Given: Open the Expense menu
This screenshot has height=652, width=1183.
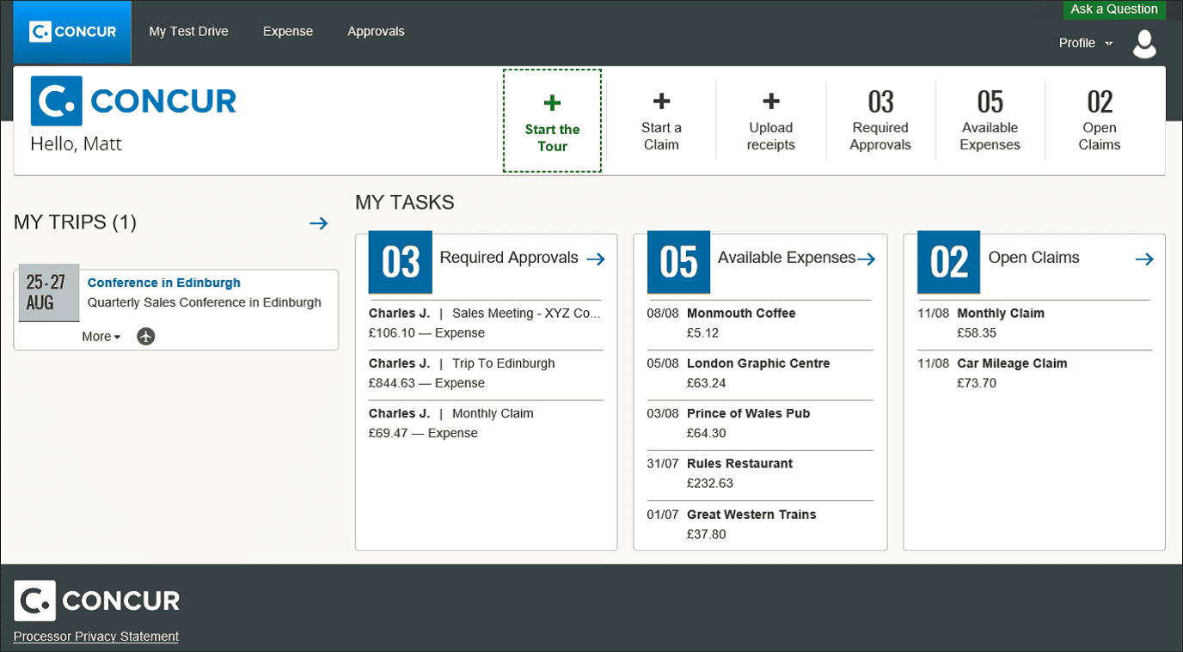Looking at the screenshot, I should click(288, 32).
